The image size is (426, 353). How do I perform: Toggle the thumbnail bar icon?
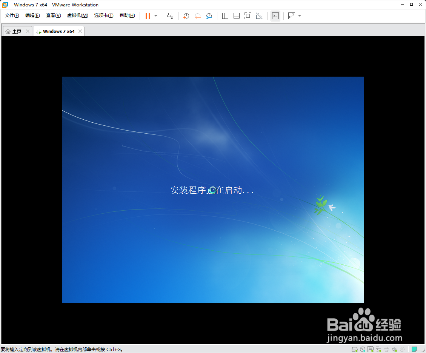237,16
